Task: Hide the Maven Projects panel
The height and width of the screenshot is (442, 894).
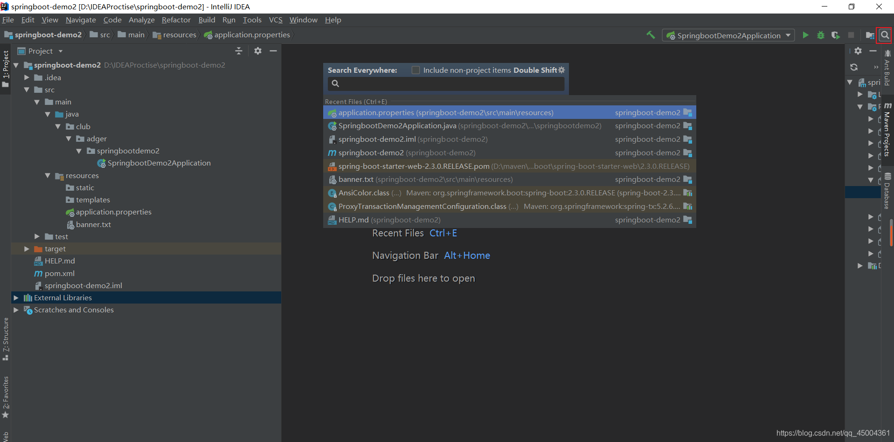Action: point(873,51)
